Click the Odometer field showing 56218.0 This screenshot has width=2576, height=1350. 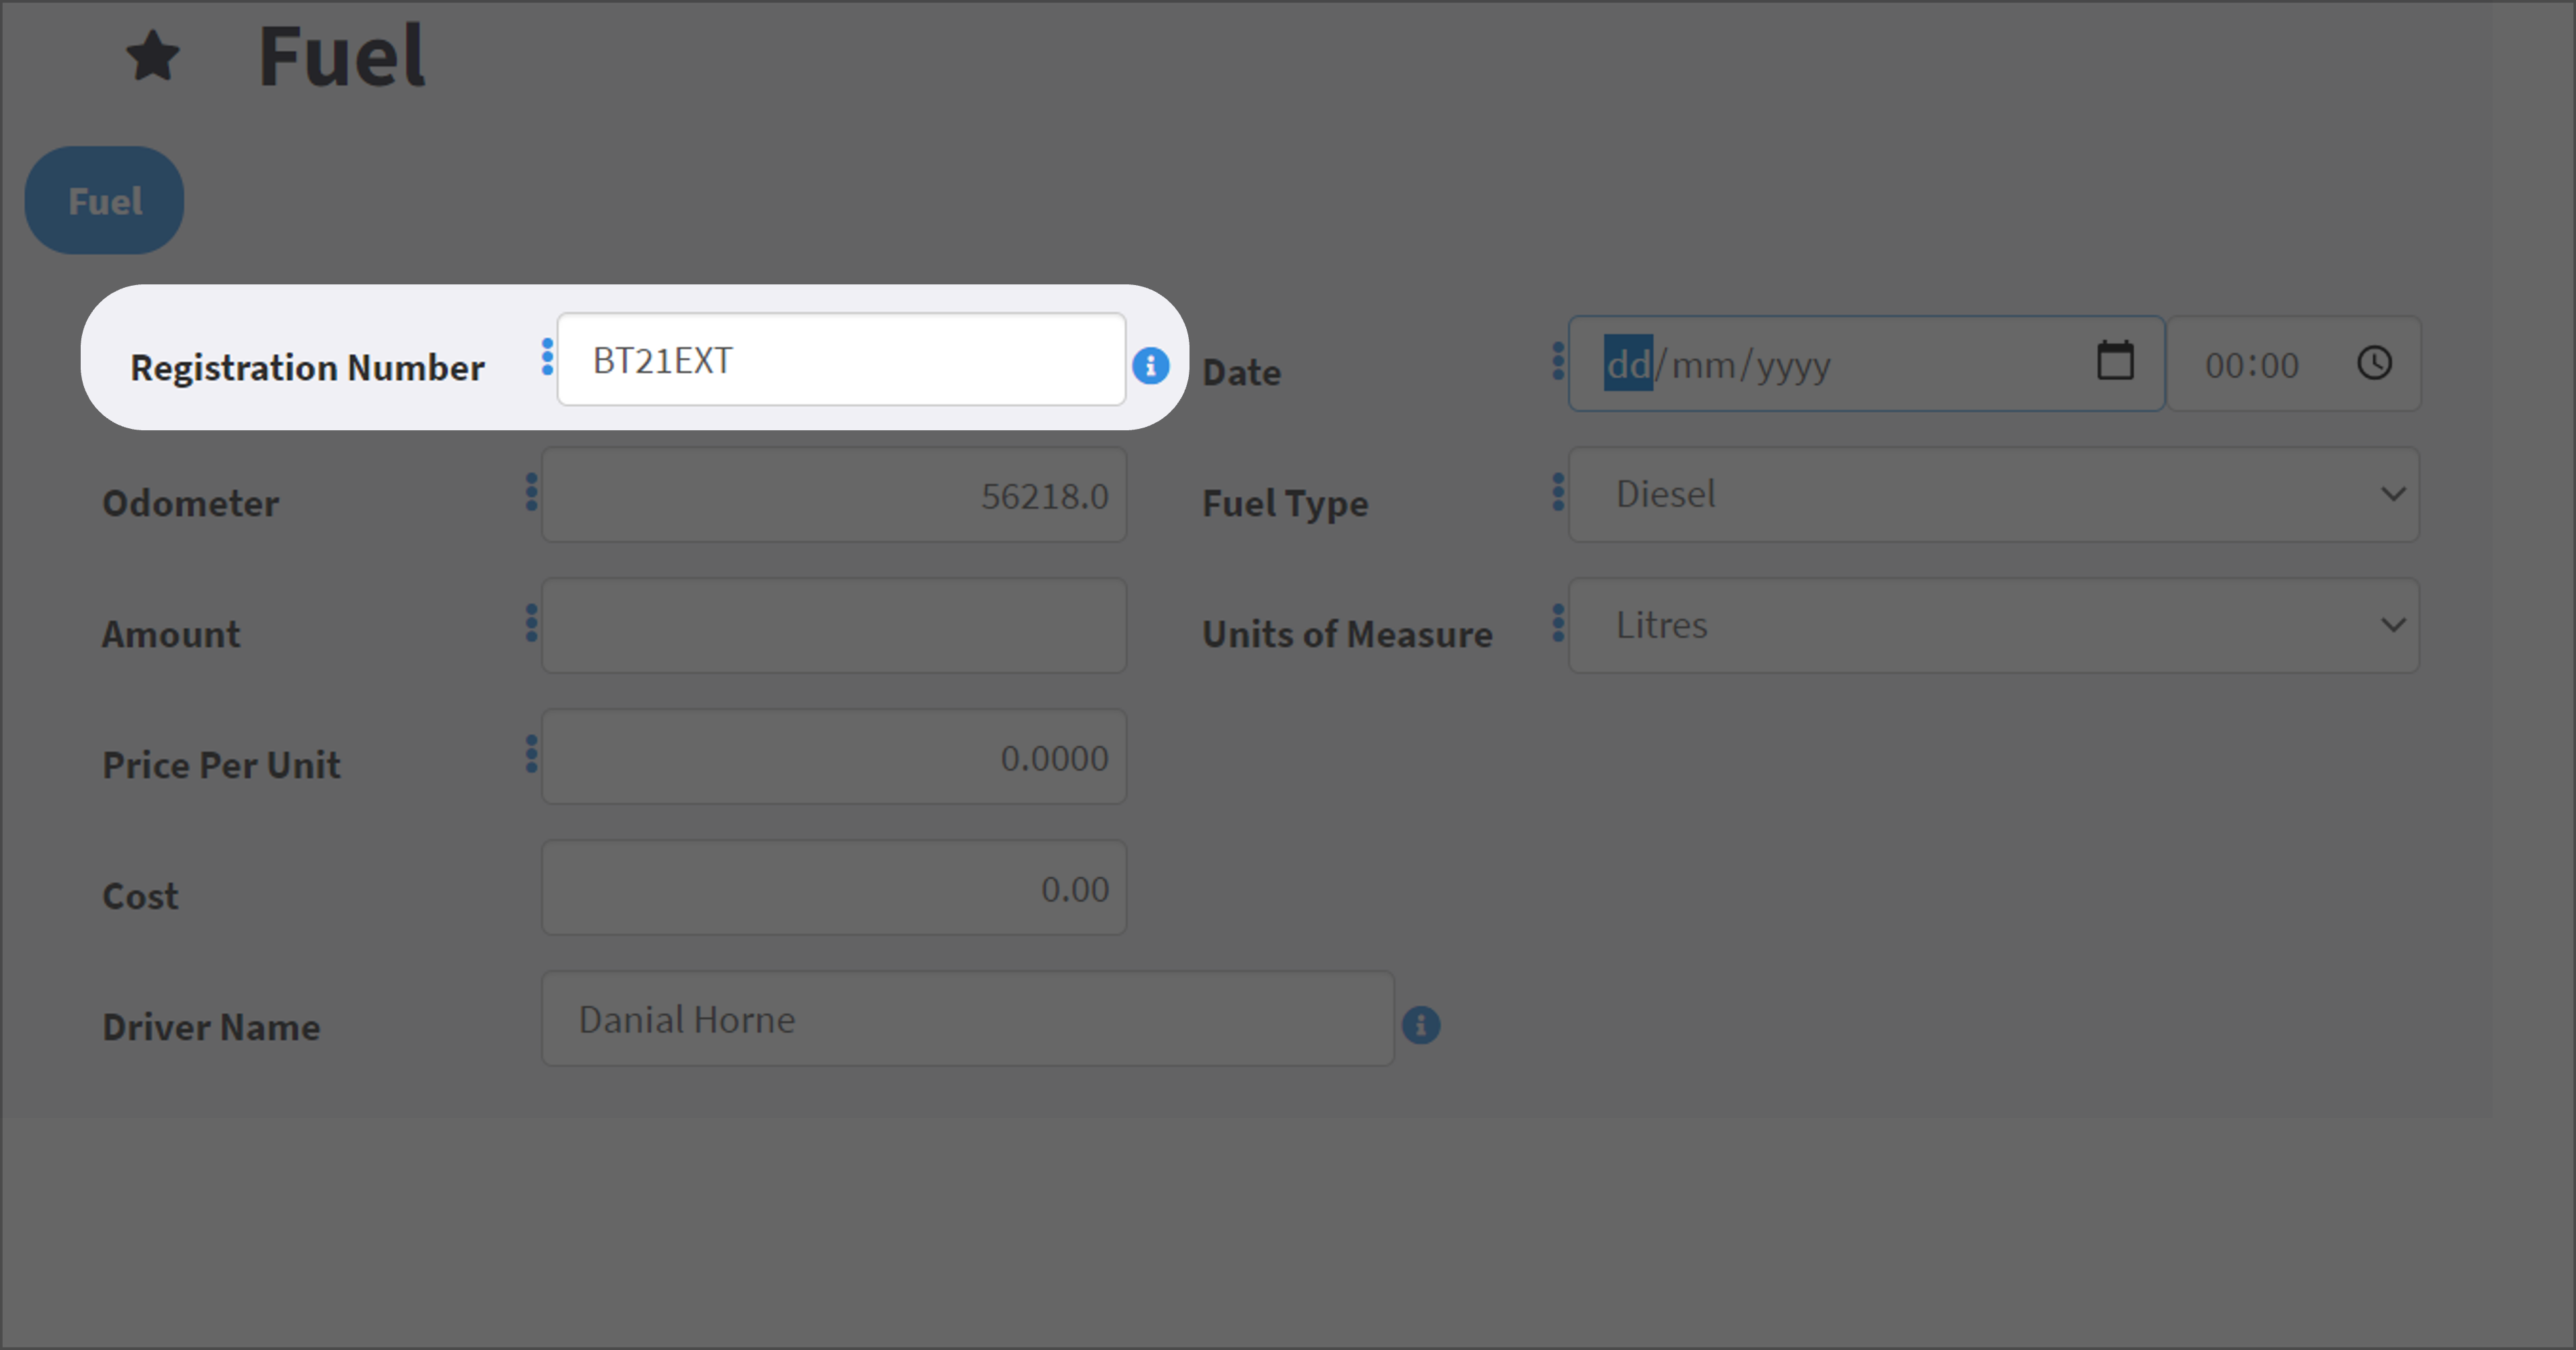[834, 495]
